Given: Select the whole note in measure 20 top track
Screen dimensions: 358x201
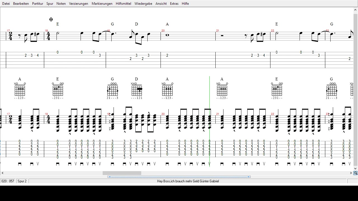Looking at the screenshot, I should pos(167,35).
